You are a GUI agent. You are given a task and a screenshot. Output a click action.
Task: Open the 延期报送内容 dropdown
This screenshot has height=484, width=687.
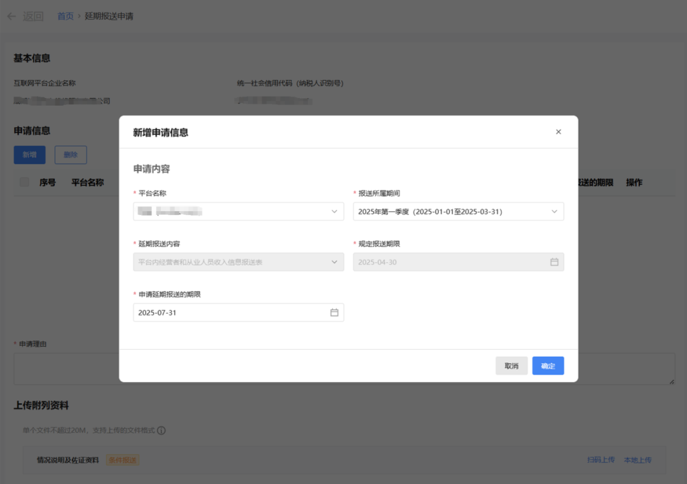point(335,261)
